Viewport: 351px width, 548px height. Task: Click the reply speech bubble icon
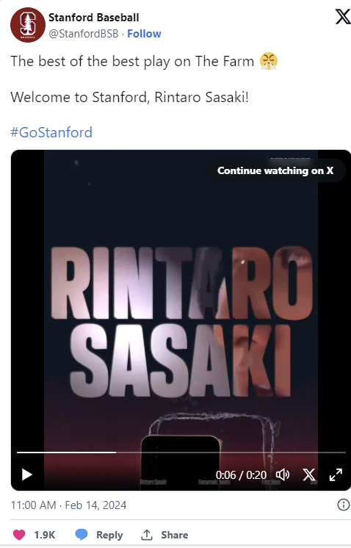click(x=82, y=534)
